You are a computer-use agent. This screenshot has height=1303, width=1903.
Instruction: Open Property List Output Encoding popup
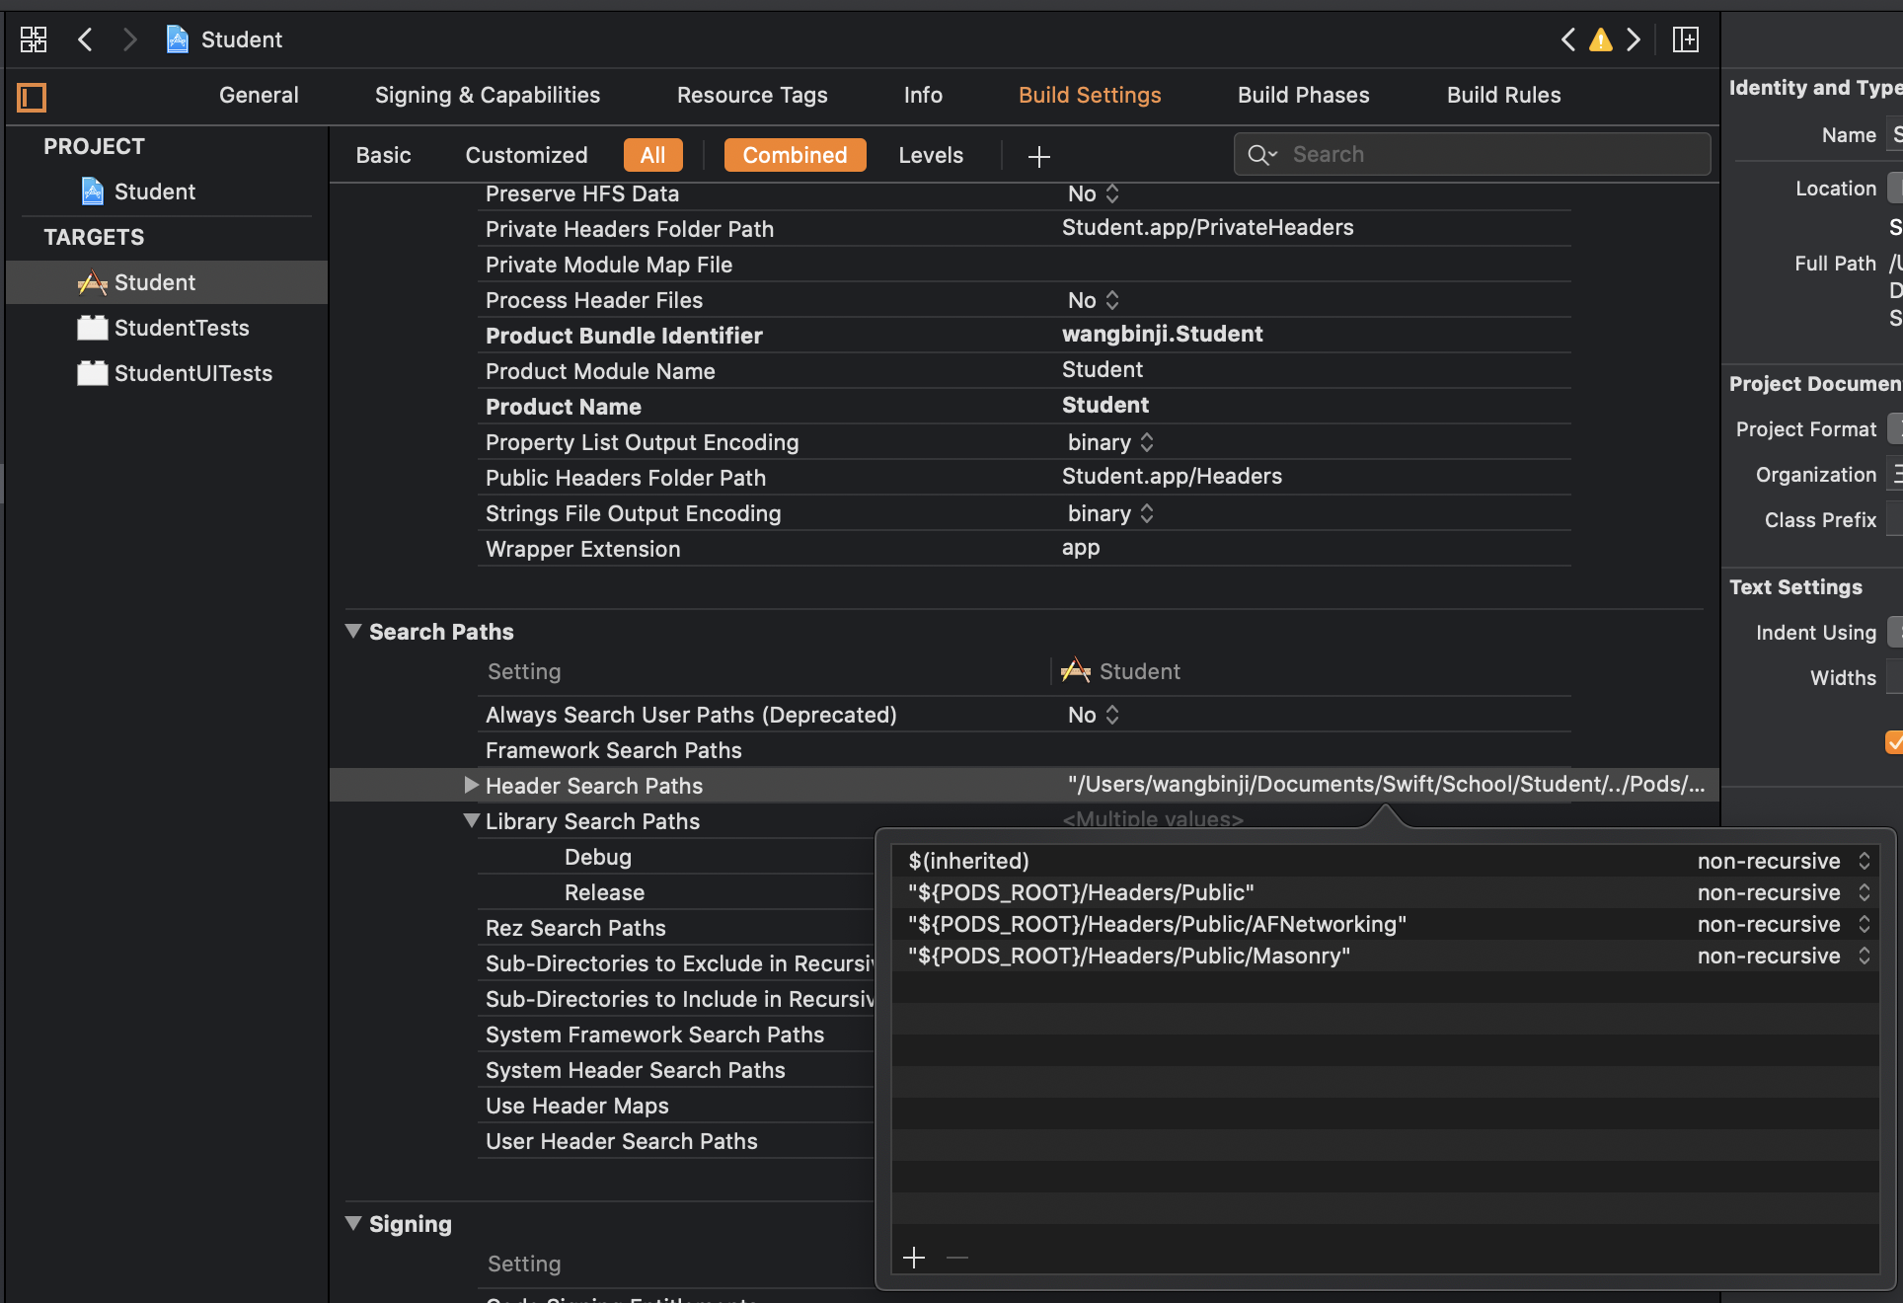tap(1110, 442)
